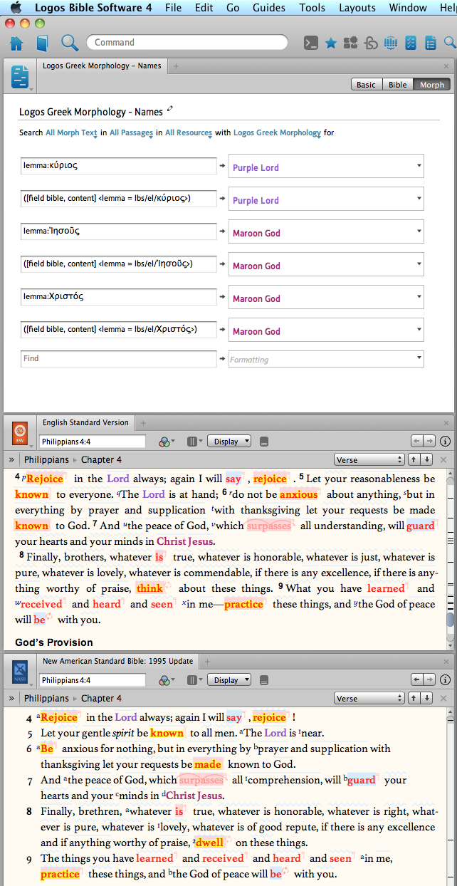Screen dimensions: 457x886
Task: Click the Command input box
Action: [187, 43]
